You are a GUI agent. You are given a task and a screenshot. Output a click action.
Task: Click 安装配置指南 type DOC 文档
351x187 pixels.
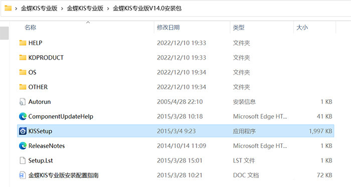(x=246, y=175)
